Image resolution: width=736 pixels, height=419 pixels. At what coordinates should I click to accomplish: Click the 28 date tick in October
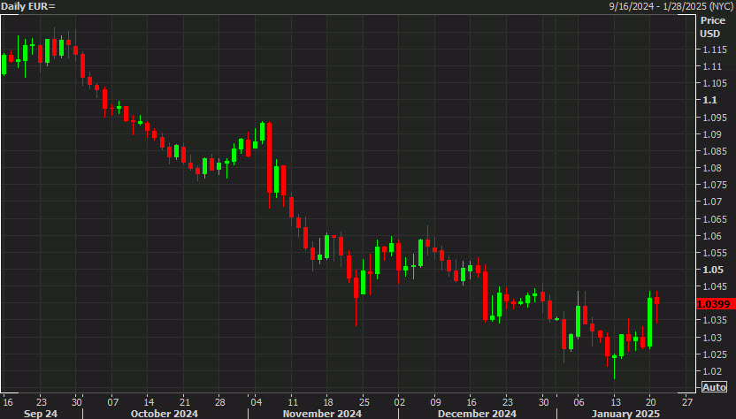pyautogui.click(x=219, y=402)
